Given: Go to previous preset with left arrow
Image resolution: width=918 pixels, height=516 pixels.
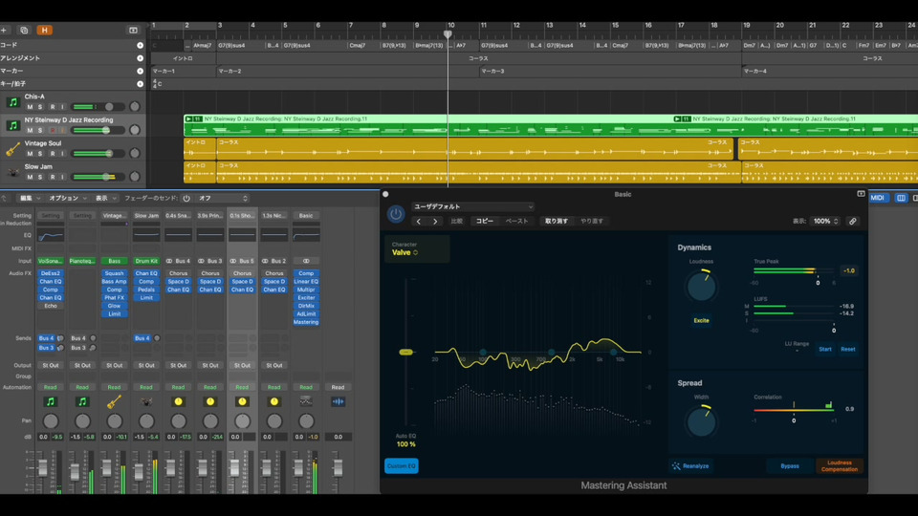Looking at the screenshot, I should coord(419,221).
